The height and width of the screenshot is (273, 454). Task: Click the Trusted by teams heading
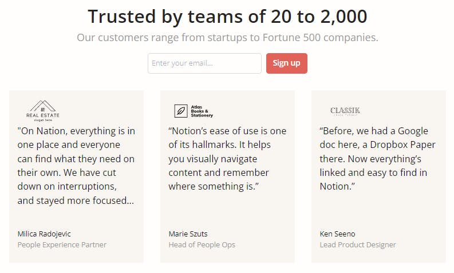click(228, 17)
